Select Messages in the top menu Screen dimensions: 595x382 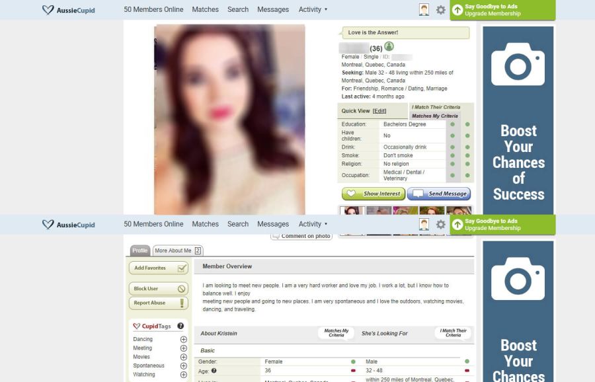point(273,9)
